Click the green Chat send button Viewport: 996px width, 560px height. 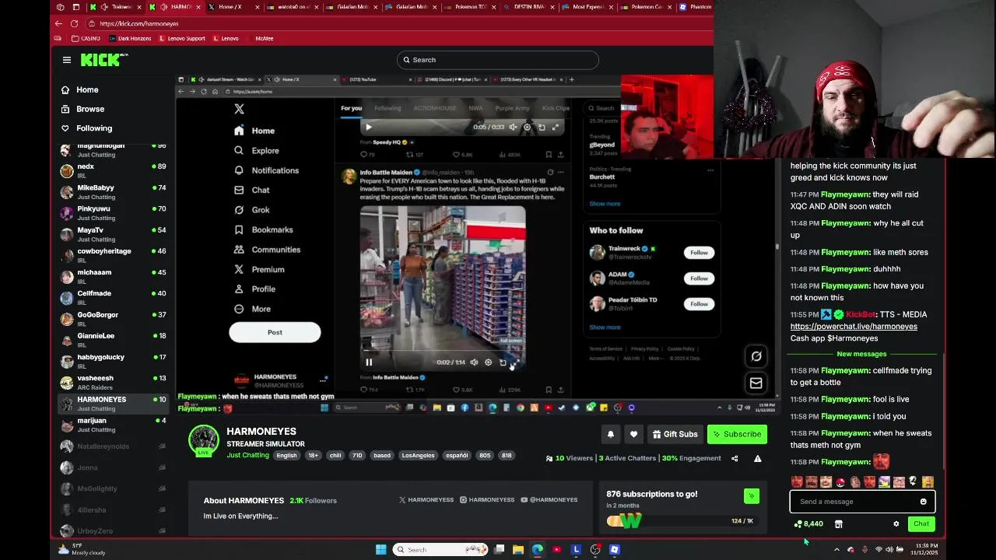coord(921,524)
